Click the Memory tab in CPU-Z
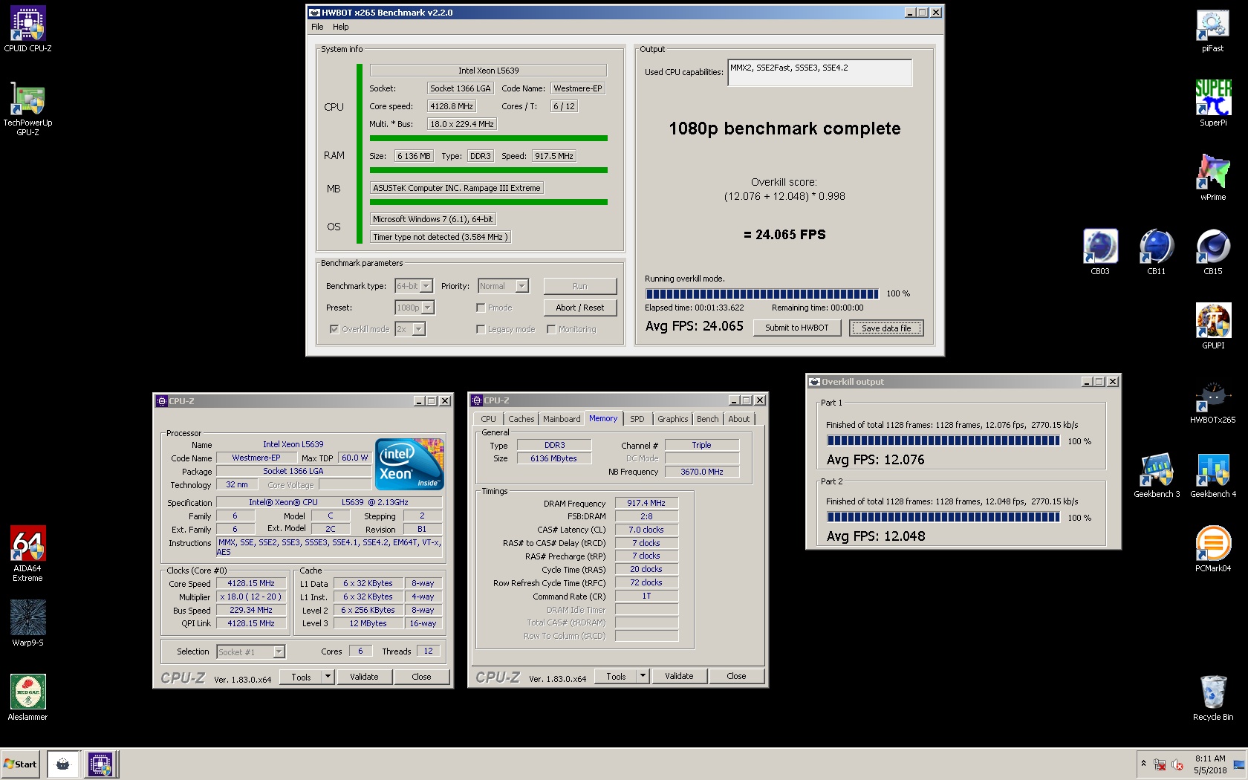Viewport: 1248px width, 780px height. coord(603,418)
